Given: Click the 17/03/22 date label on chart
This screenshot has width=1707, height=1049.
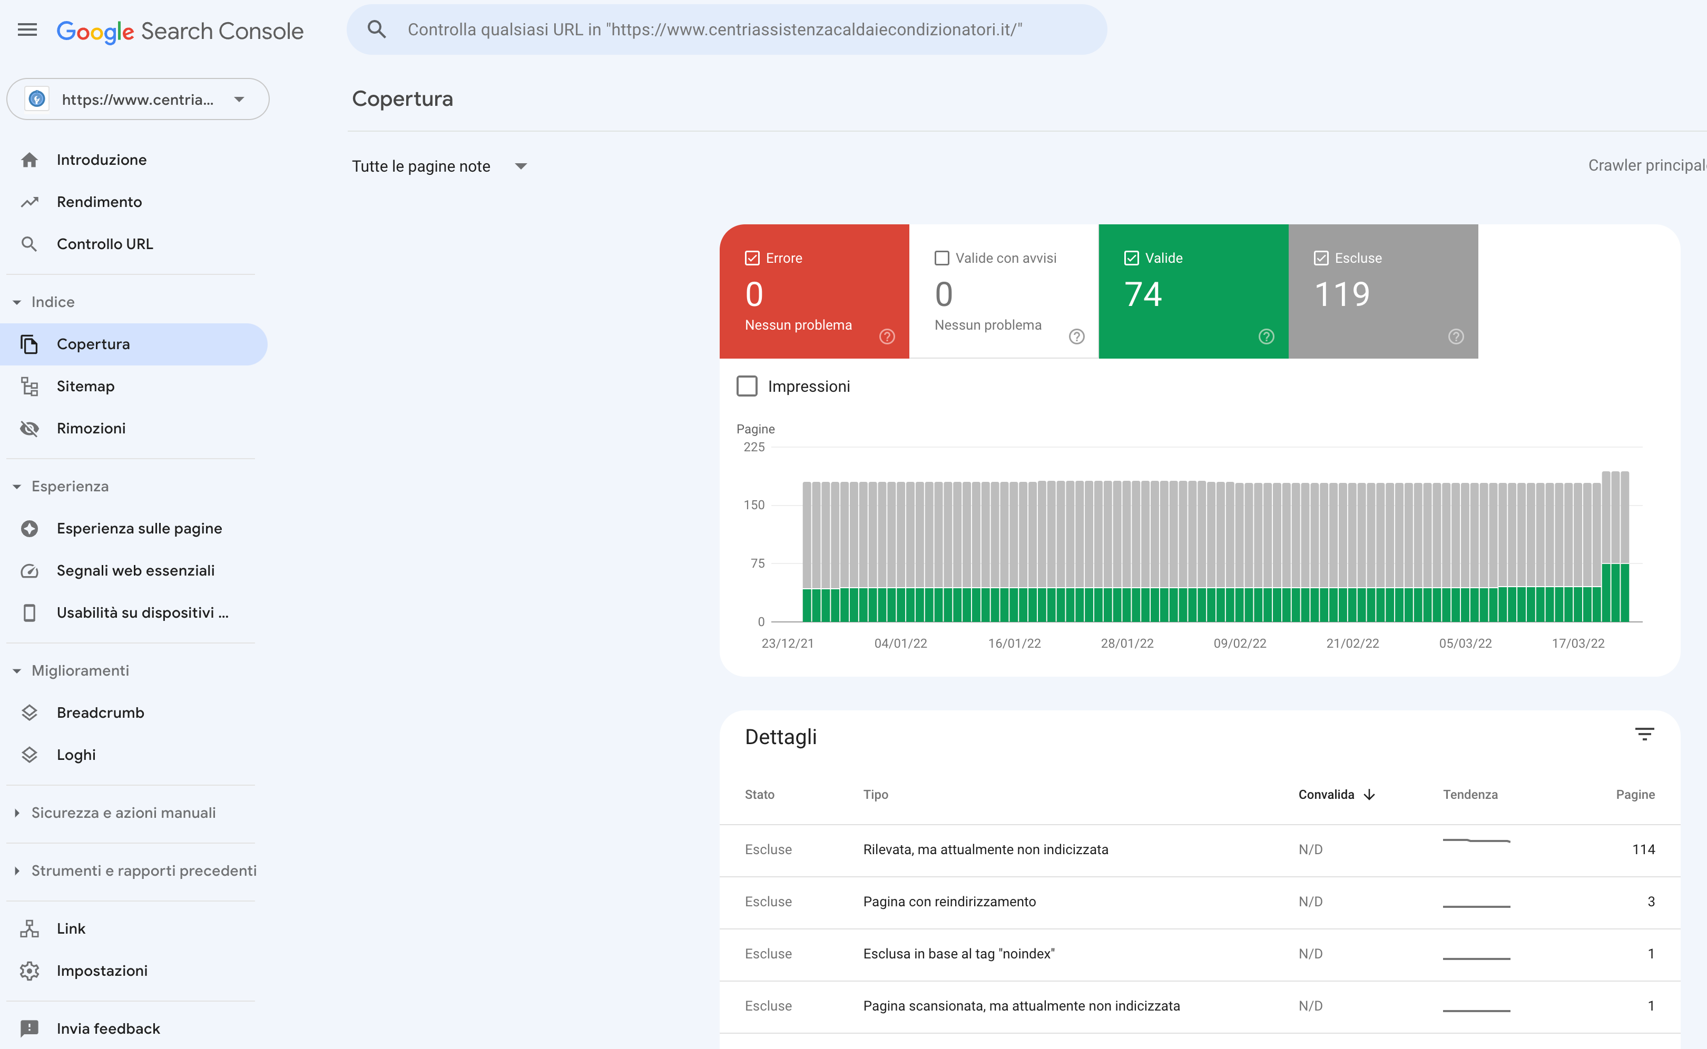Looking at the screenshot, I should point(1578,643).
